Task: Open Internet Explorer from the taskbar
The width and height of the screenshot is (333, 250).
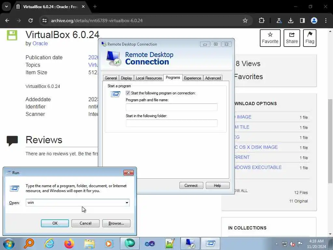Action: click(x=49, y=243)
